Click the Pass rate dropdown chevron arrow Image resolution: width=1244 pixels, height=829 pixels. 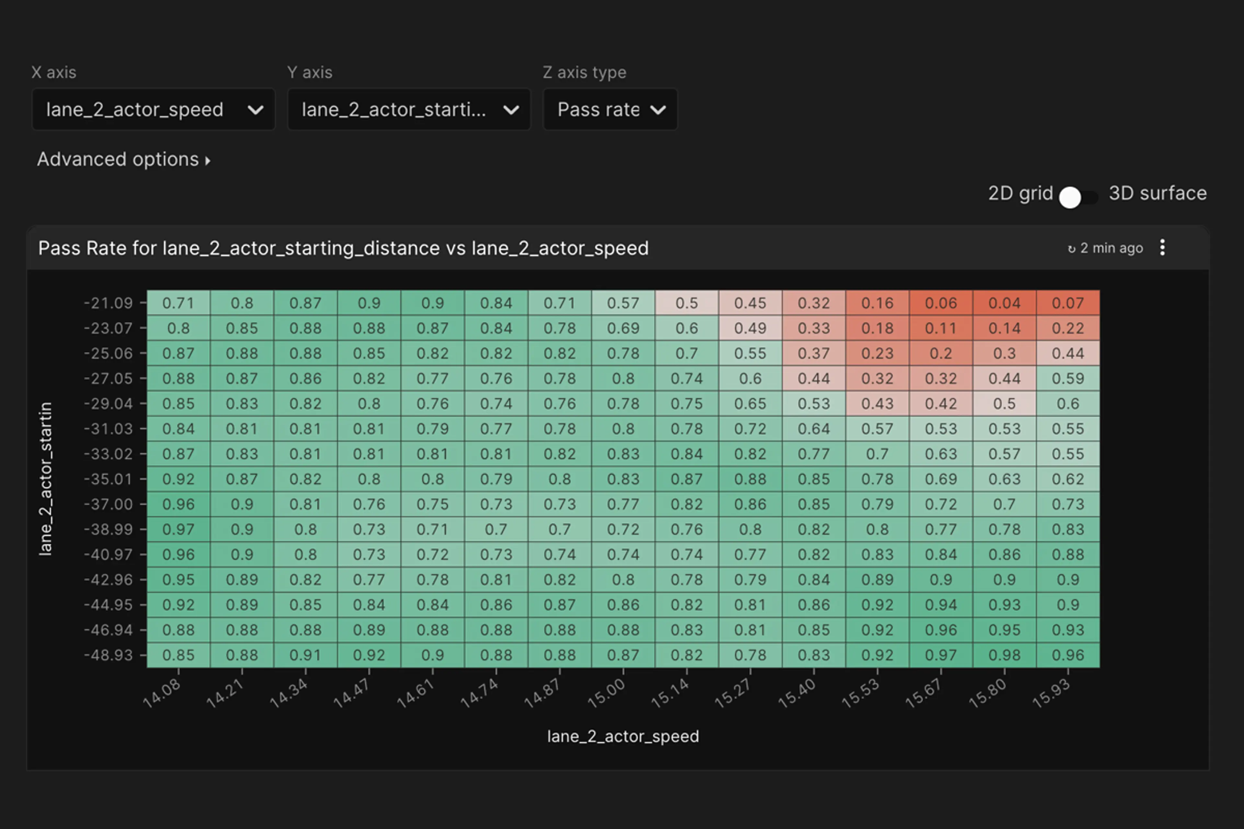pos(658,110)
